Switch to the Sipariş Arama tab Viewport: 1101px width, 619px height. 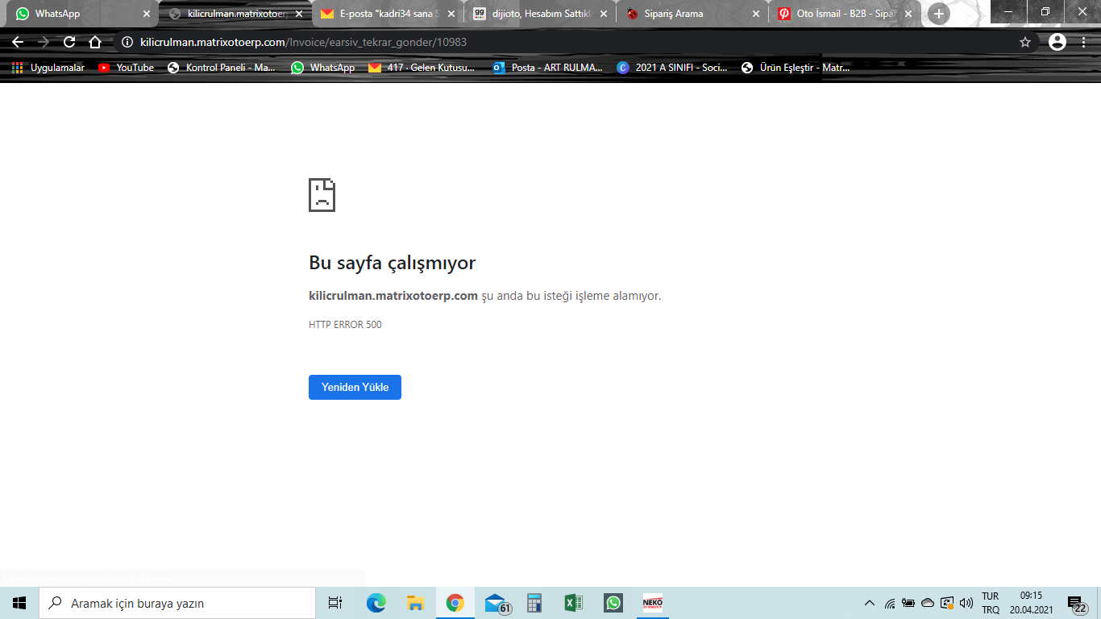[685, 14]
